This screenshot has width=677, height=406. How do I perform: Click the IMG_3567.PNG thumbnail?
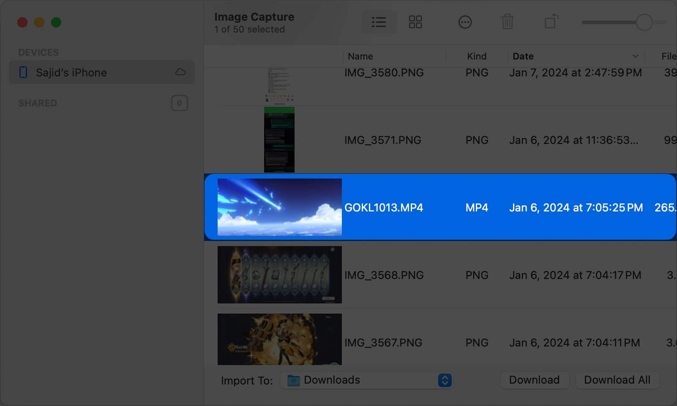(x=279, y=339)
